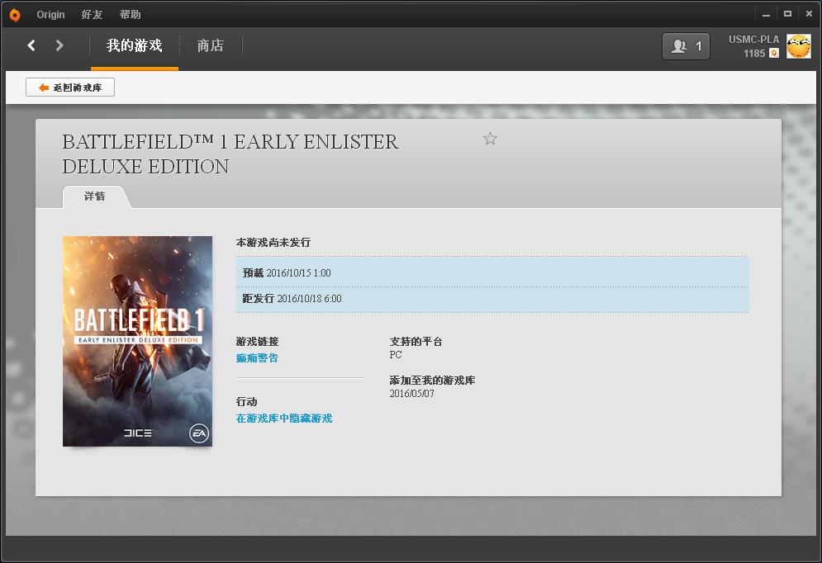Click the Origin logo icon

(15, 15)
